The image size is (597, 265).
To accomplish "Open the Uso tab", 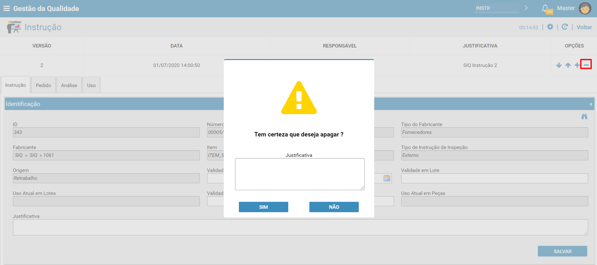I will point(92,85).
